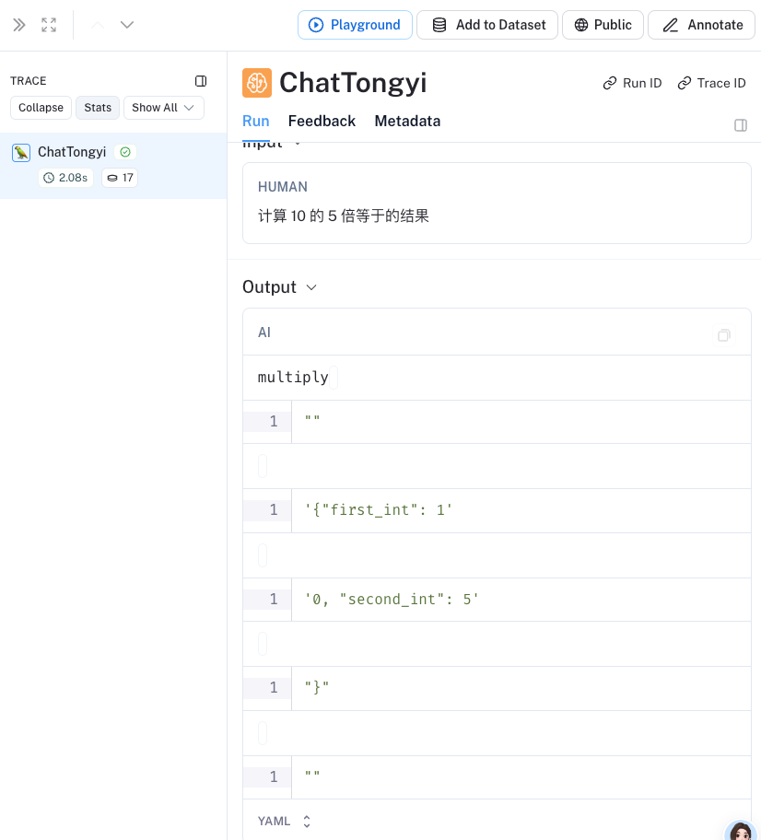Select the ChatTongyi run in the trace tree
761x840 pixels.
(x=113, y=166)
